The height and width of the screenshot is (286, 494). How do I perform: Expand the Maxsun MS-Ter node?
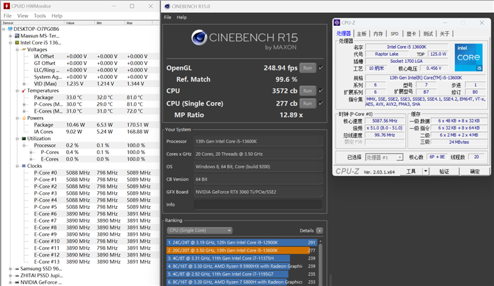click(10, 36)
